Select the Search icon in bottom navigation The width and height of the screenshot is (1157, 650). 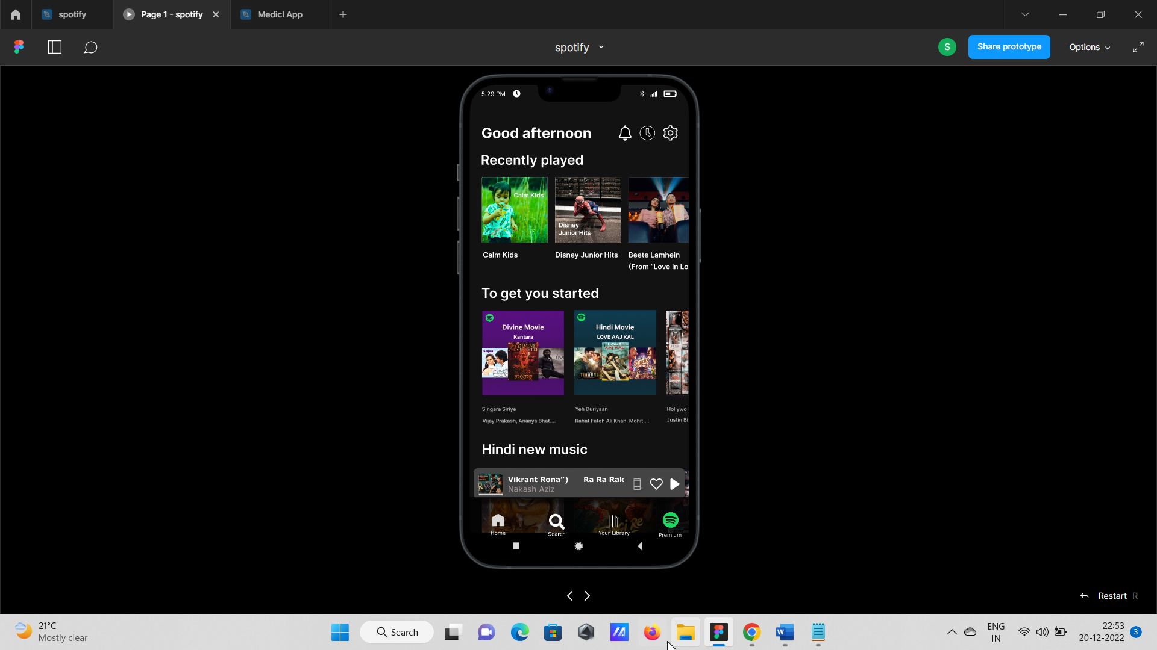[x=556, y=521]
